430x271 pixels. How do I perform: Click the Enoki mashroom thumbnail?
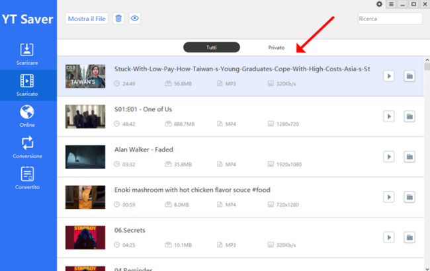pos(85,197)
